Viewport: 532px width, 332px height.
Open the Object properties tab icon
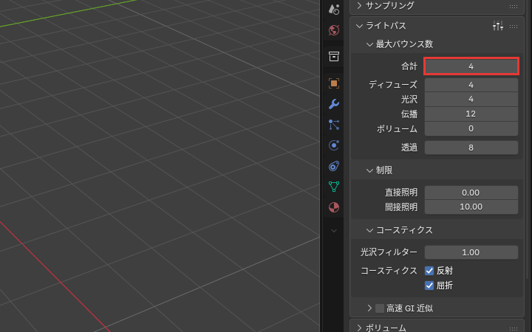coord(334,83)
